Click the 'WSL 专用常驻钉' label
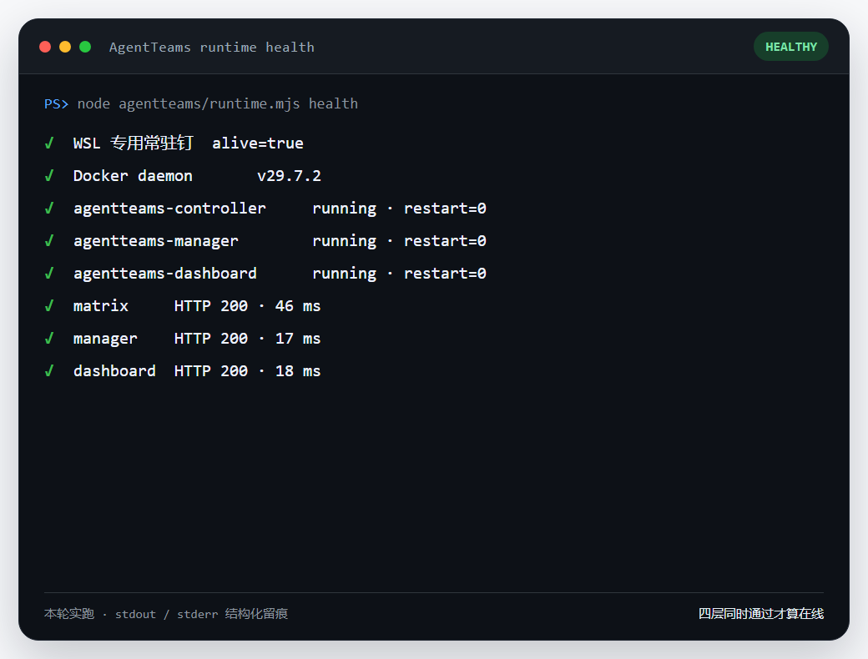868x659 pixels. click(x=133, y=143)
